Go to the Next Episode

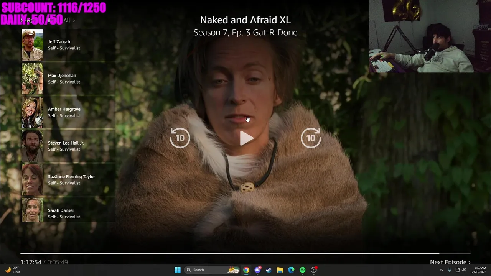pyautogui.click(x=450, y=262)
